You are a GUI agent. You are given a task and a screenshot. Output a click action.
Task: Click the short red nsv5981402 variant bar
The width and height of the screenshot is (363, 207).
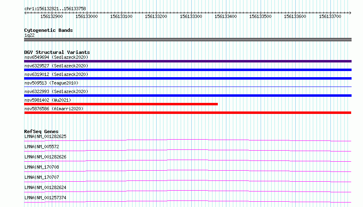121,104
